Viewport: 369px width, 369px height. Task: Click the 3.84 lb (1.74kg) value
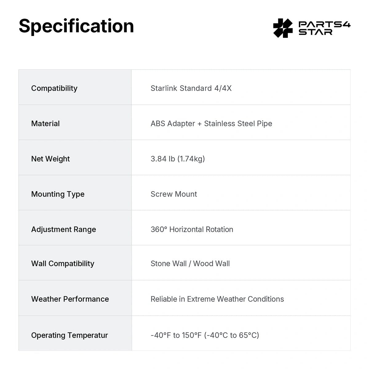click(178, 159)
